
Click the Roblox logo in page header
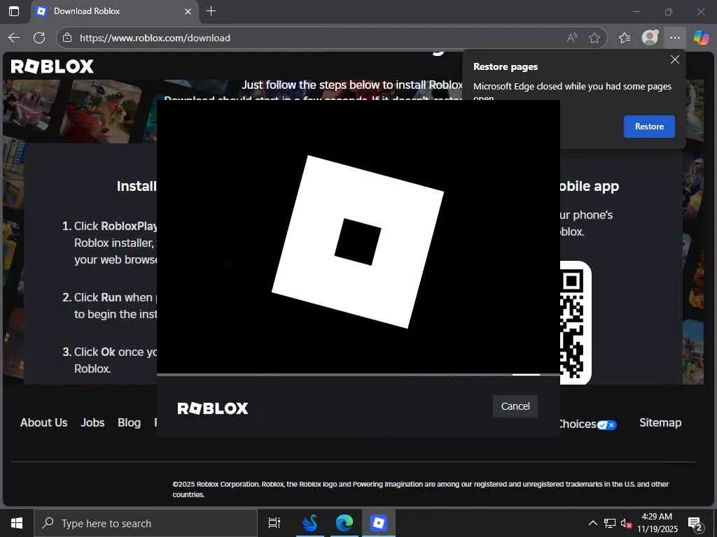(x=52, y=66)
